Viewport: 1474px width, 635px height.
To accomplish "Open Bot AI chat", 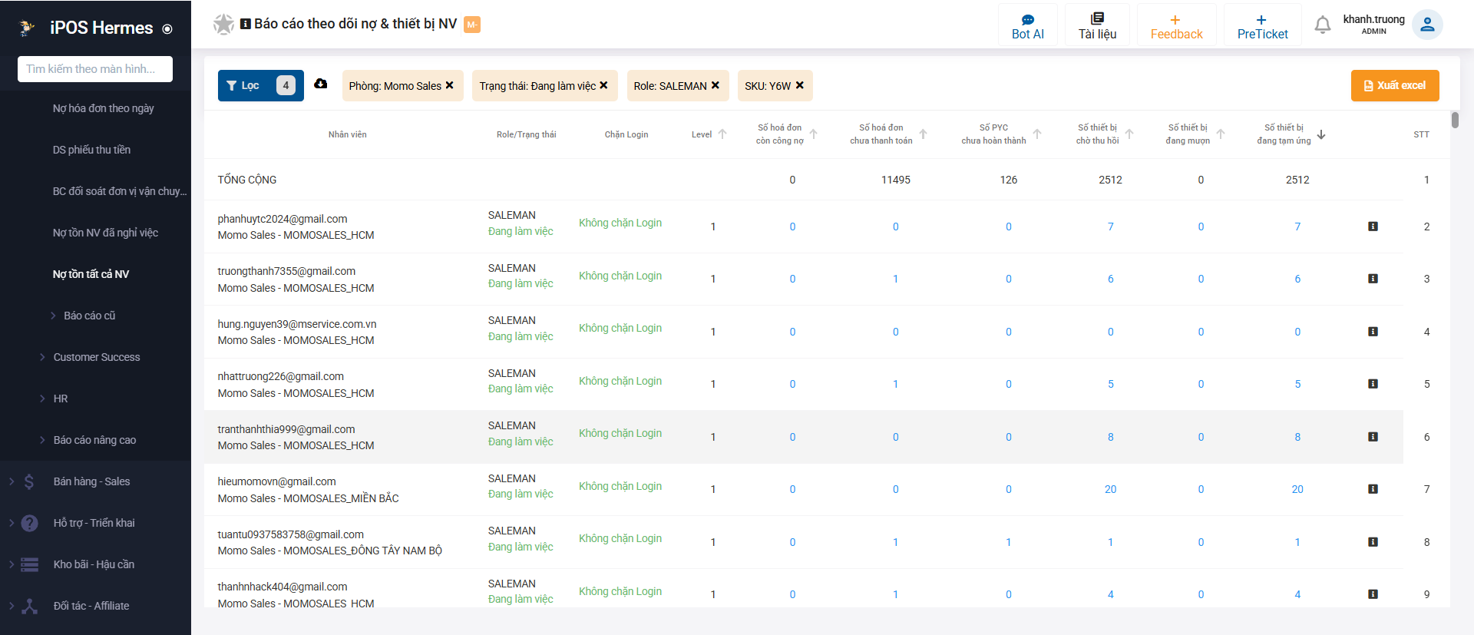I will pos(1028,26).
